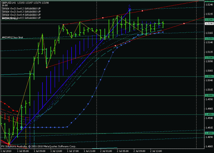Select the middle anchor point of lower red trendline
Viewport: 214px width, 153px height.
point(115,46)
